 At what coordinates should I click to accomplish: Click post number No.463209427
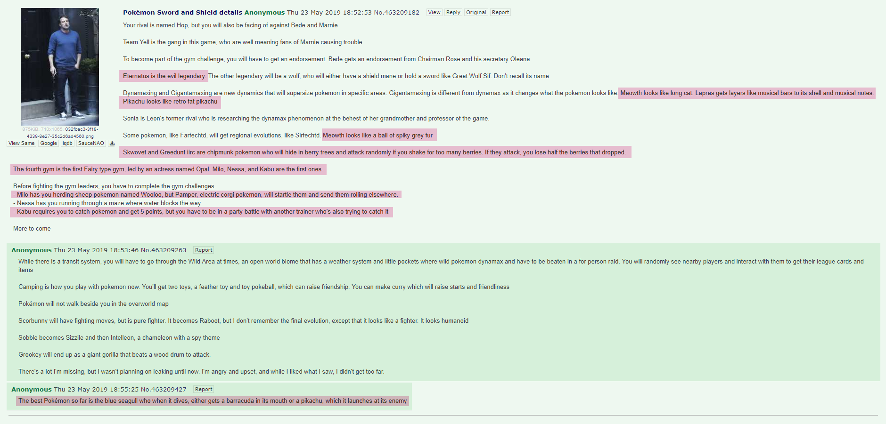[x=164, y=390]
